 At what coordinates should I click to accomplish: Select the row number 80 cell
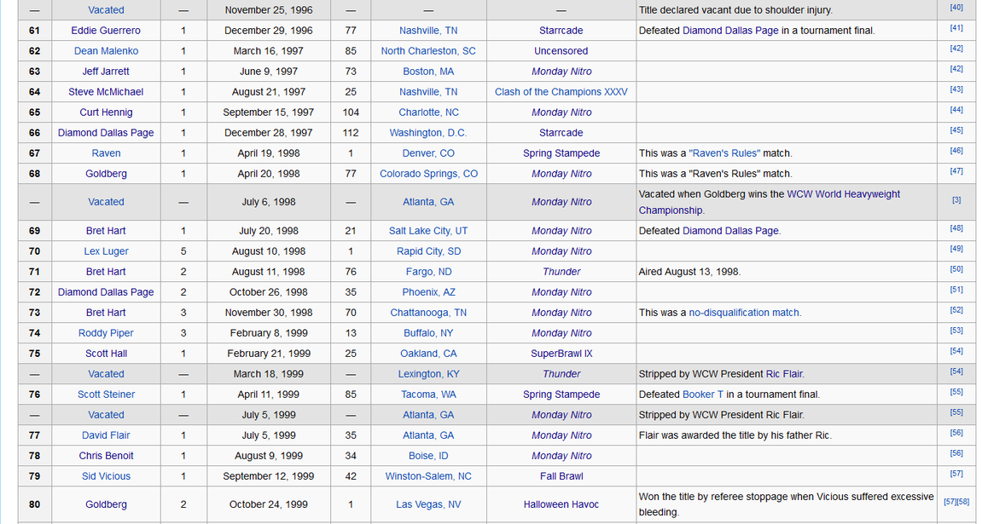pyautogui.click(x=34, y=504)
